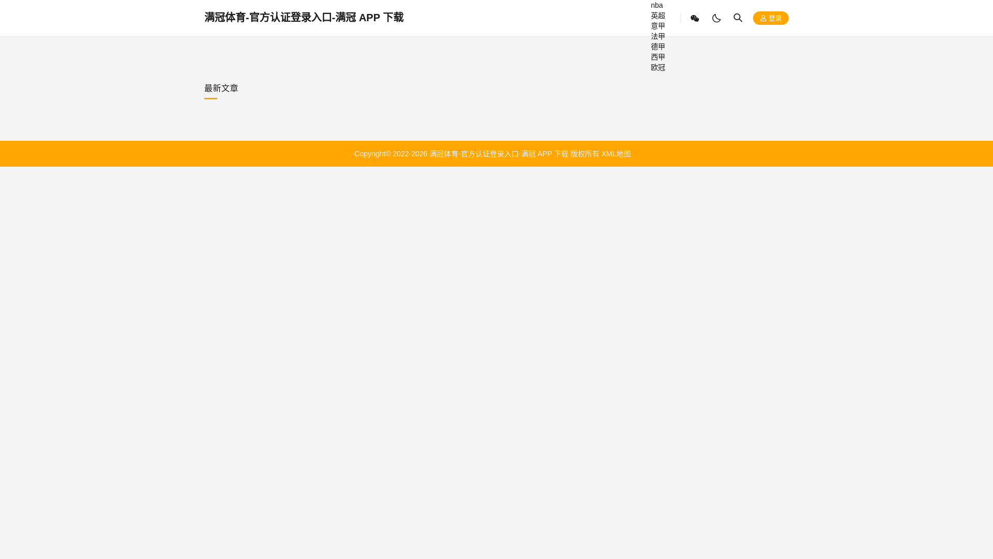Open the 法甲 menu item
The image size is (993, 559).
(x=658, y=36)
